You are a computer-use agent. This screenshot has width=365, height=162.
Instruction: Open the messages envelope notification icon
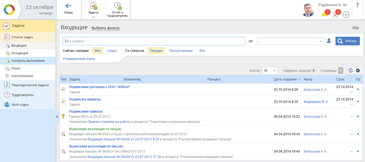pos(325,15)
